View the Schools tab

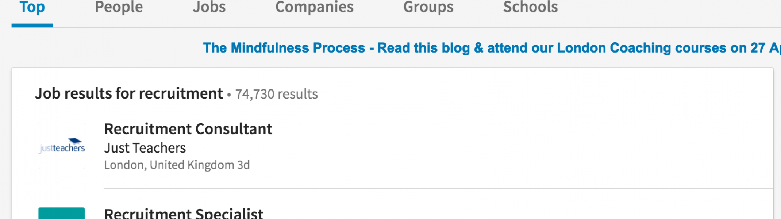point(530,7)
